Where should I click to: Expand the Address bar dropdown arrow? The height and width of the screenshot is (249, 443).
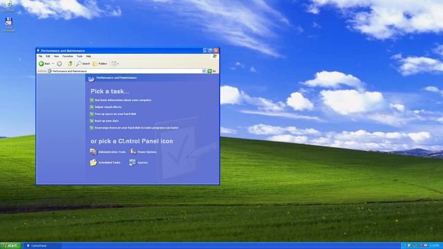(x=204, y=71)
